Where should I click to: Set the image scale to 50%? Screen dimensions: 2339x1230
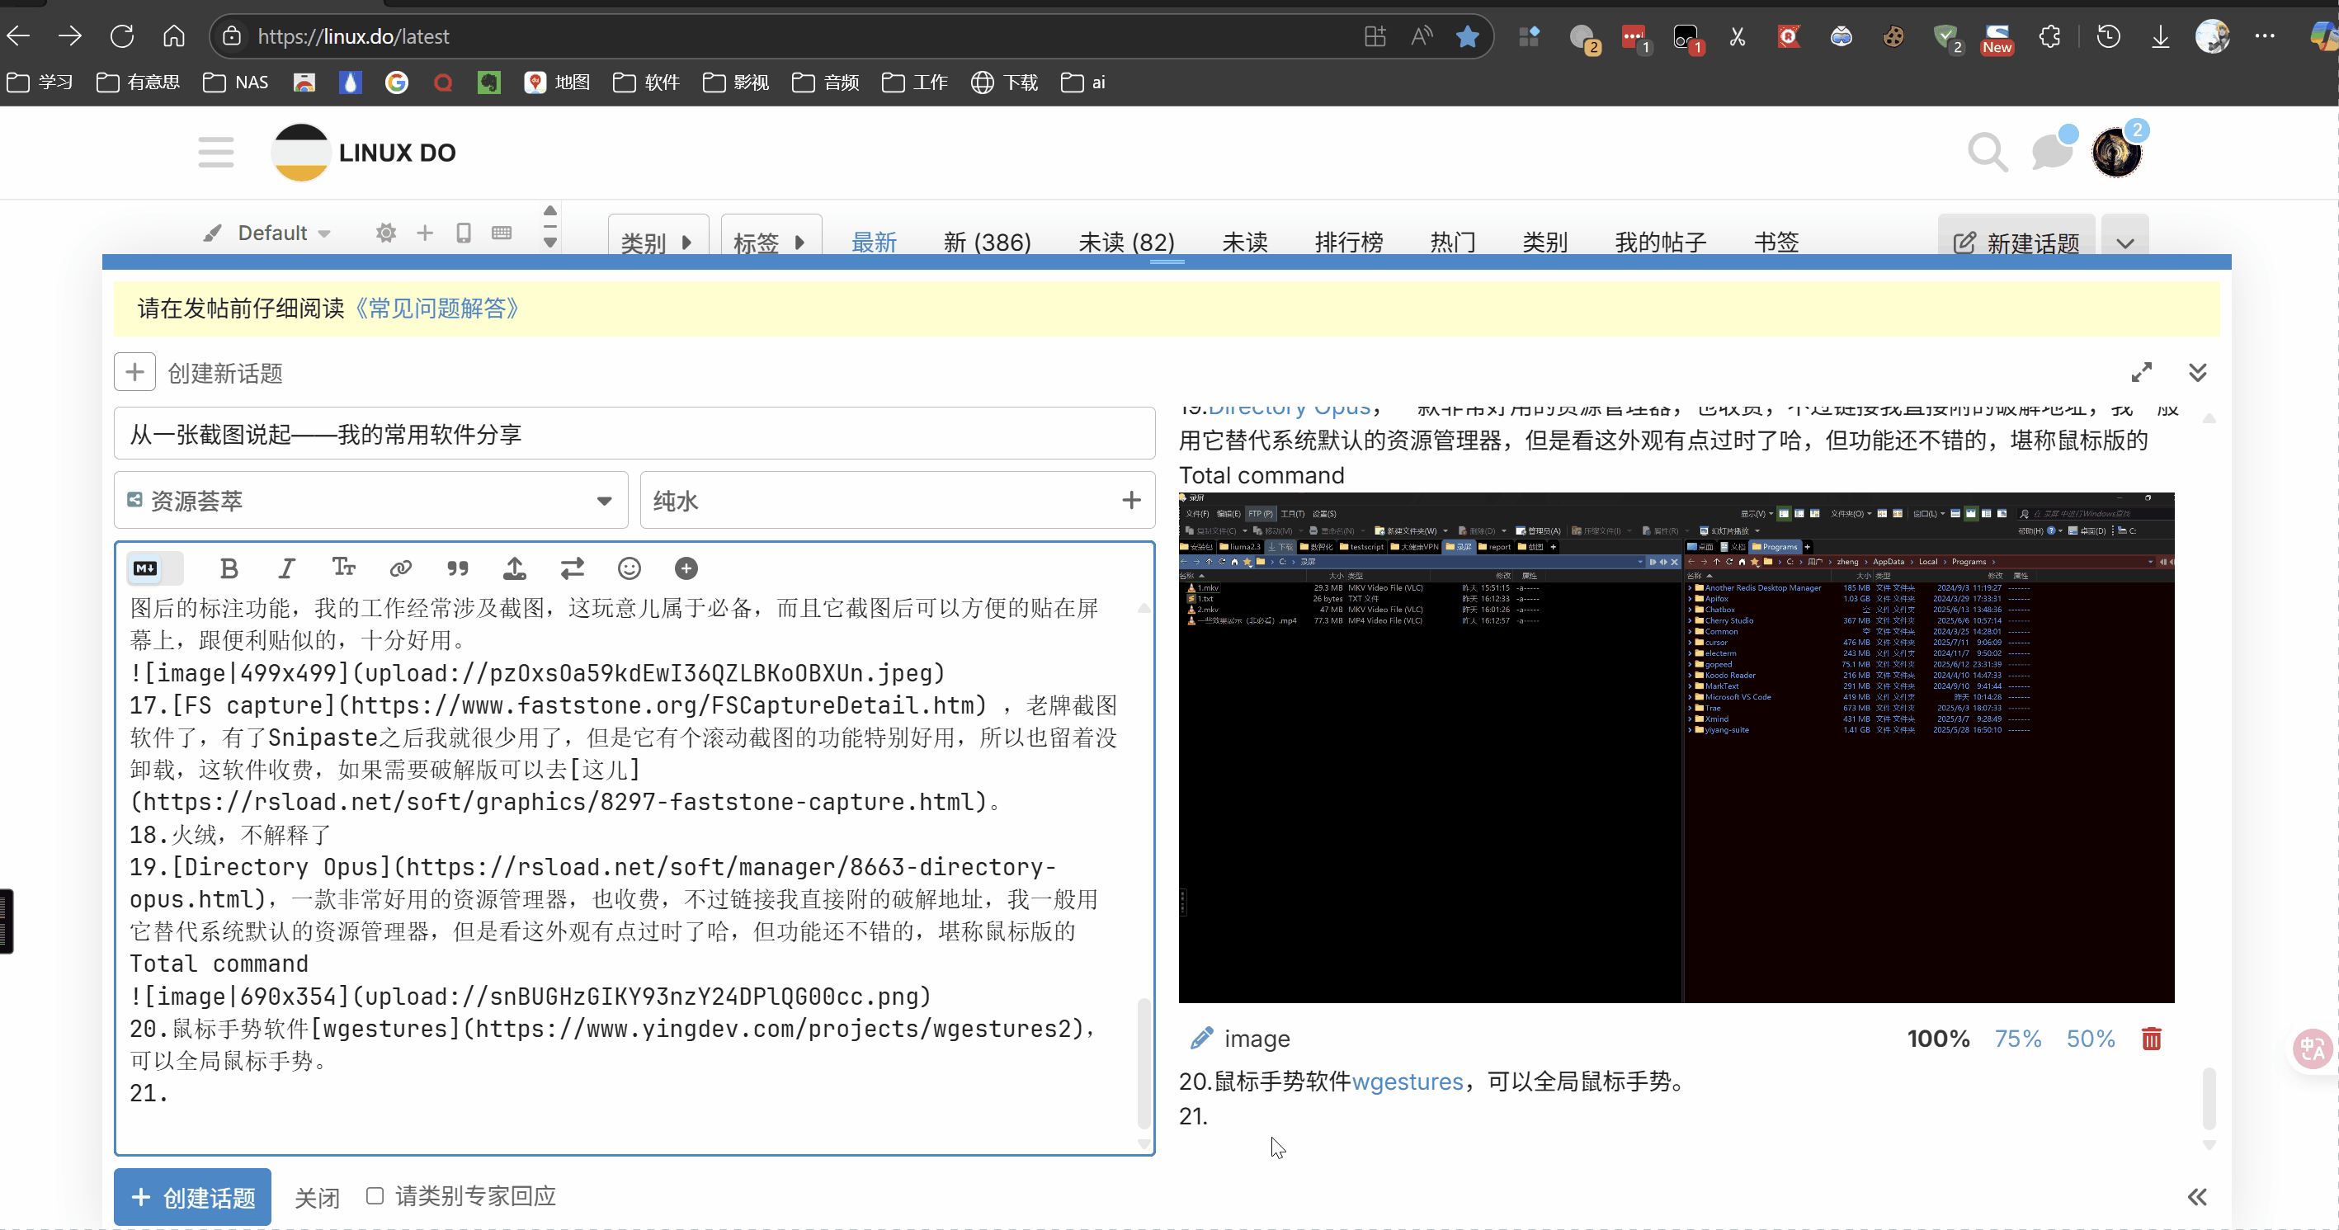[2090, 1039]
